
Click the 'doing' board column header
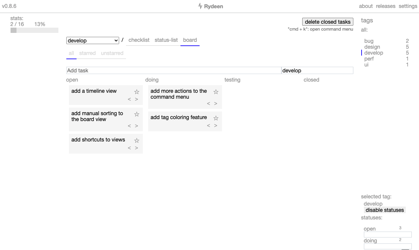point(152,80)
